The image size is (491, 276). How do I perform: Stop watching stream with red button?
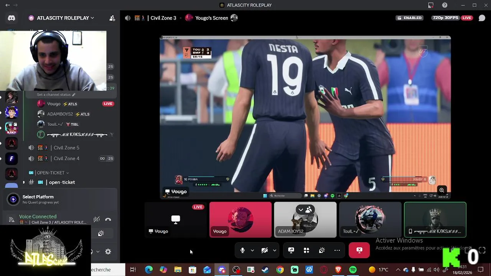point(359,250)
